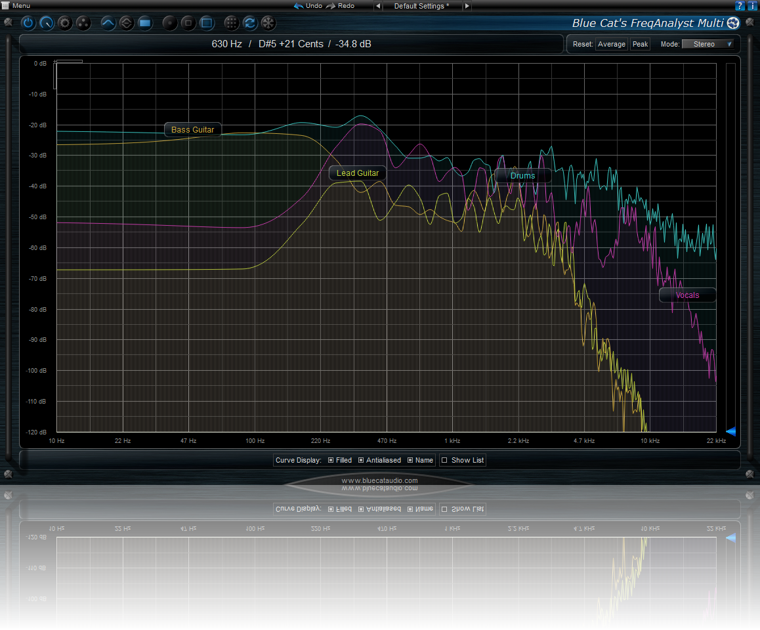Open the gear settings toolbar icon
Viewport: 760px width, 630px height.
[65, 23]
